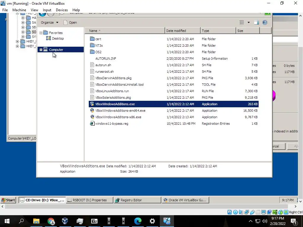This screenshot has height=227, width=303.
Task: Select VBoxSolarisAdditions.pkg file
Action: click(x=113, y=98)
